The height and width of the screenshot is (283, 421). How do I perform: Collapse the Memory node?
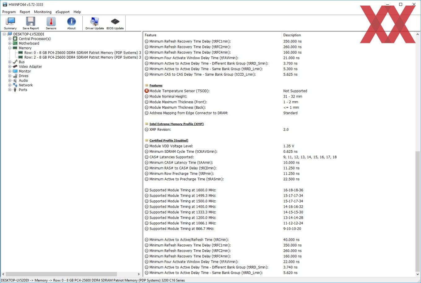coord(10,48)
